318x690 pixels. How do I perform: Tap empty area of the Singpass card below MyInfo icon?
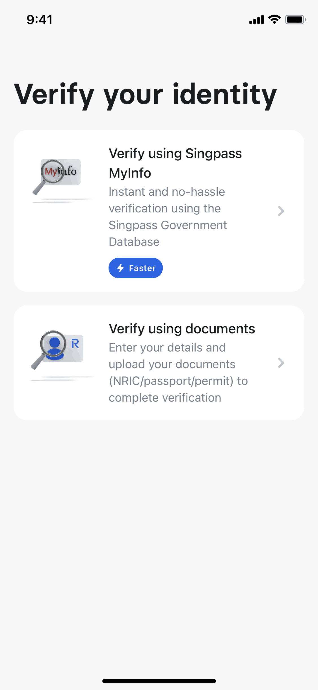coord(61,249)
